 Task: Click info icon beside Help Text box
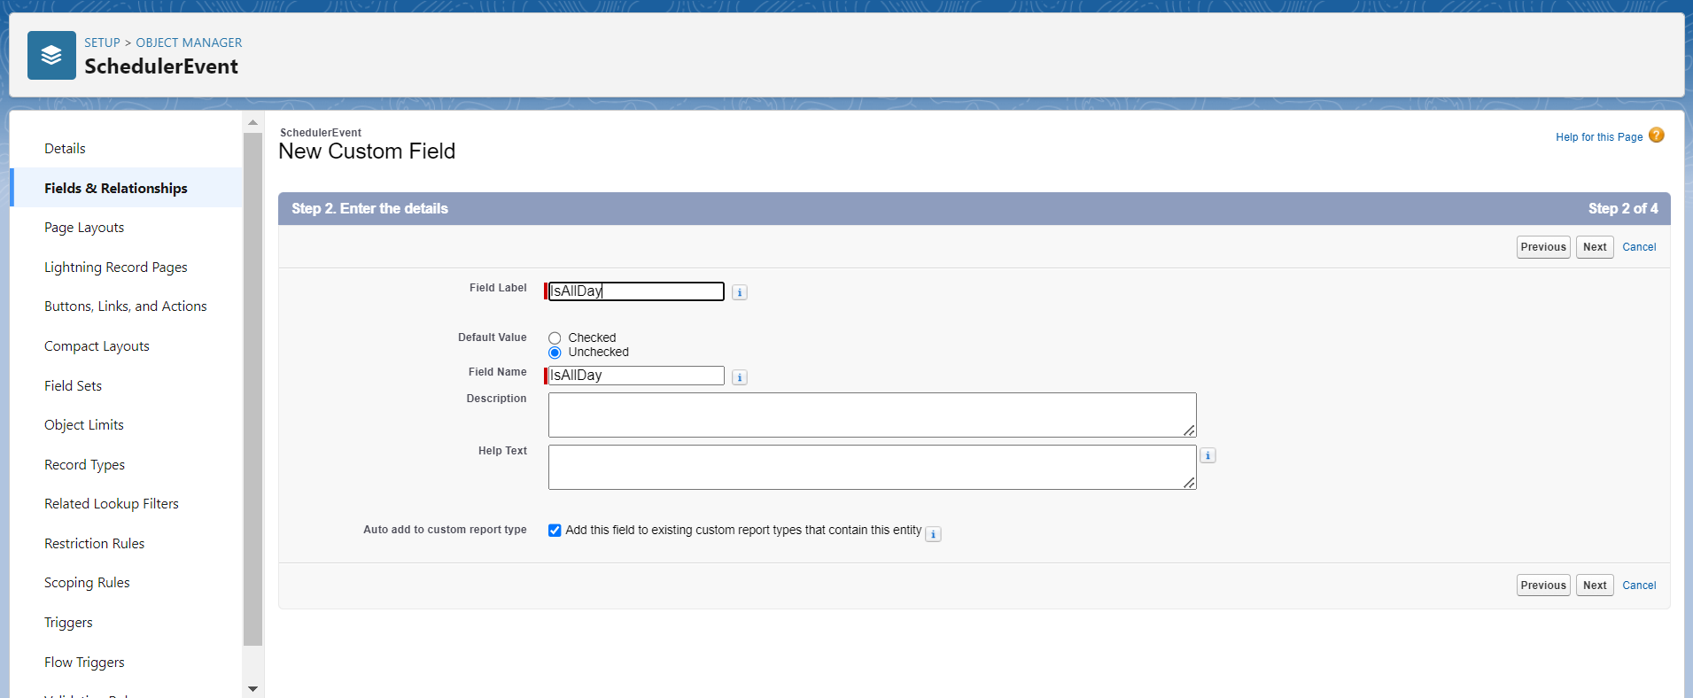[1208, 455]
